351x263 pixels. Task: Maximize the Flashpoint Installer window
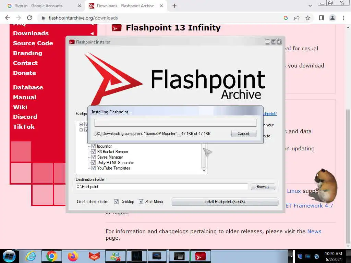pos(273,42)
